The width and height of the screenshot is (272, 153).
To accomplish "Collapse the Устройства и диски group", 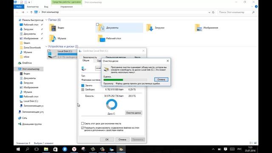I will (46, 46).
